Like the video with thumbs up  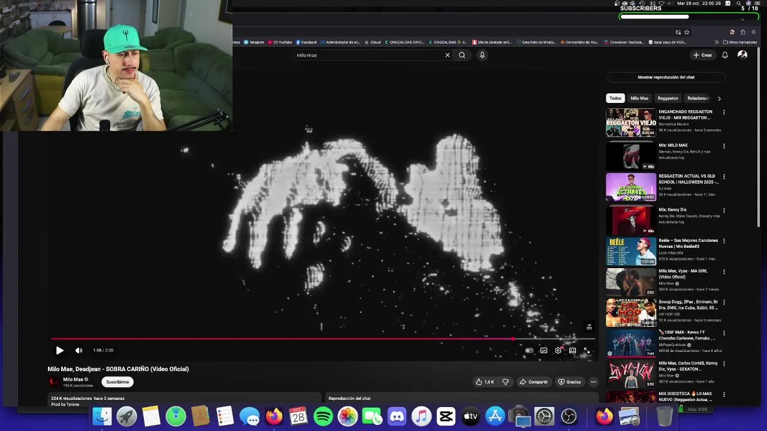[x=485, y=382]
